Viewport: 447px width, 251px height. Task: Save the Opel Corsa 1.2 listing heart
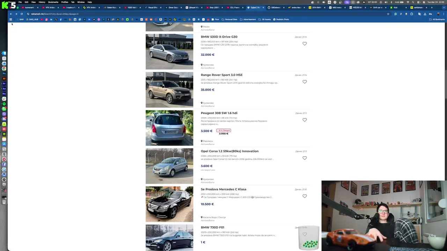pos(305,158)
